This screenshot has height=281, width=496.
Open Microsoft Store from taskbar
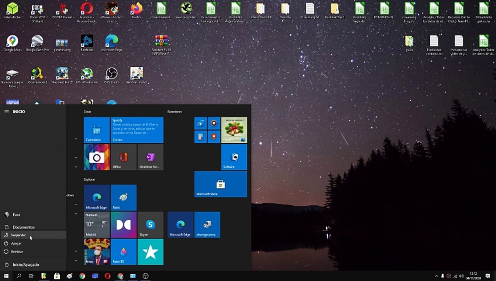click(57, 276)
